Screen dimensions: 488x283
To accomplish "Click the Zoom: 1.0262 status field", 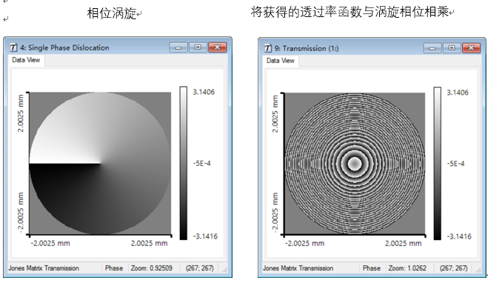I will 407,268.
